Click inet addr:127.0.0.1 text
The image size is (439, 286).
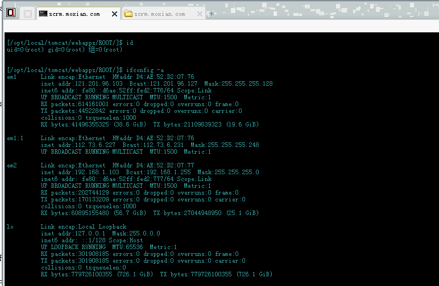pos(73,233)
